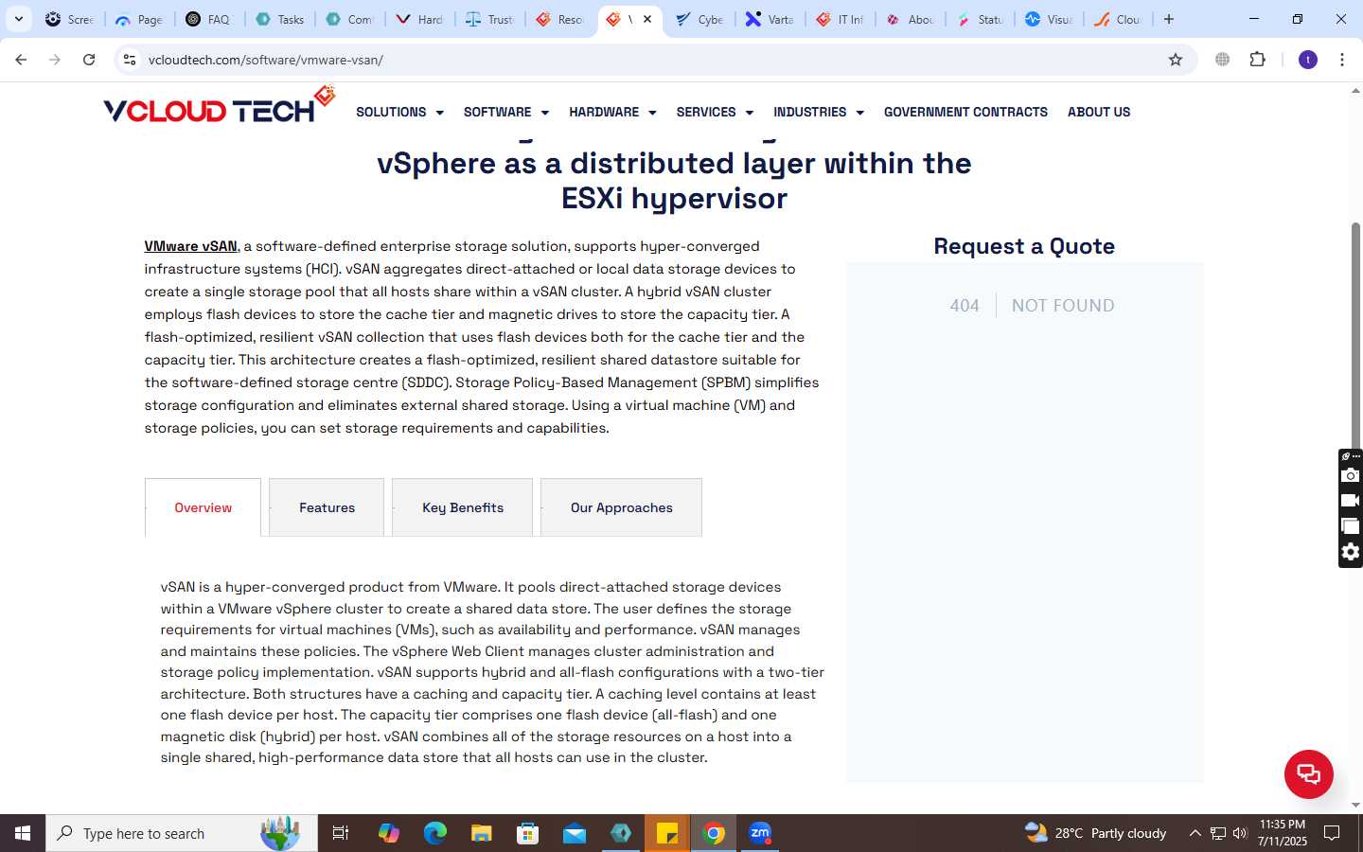Open the network icon in tray
1363x852 pixels.
tap(1218, 833)
